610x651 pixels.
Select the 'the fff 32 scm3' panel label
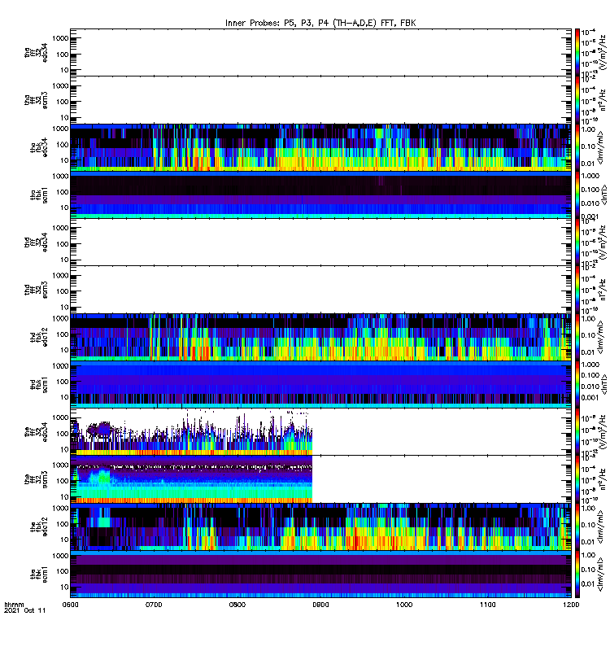coord(36,479)
